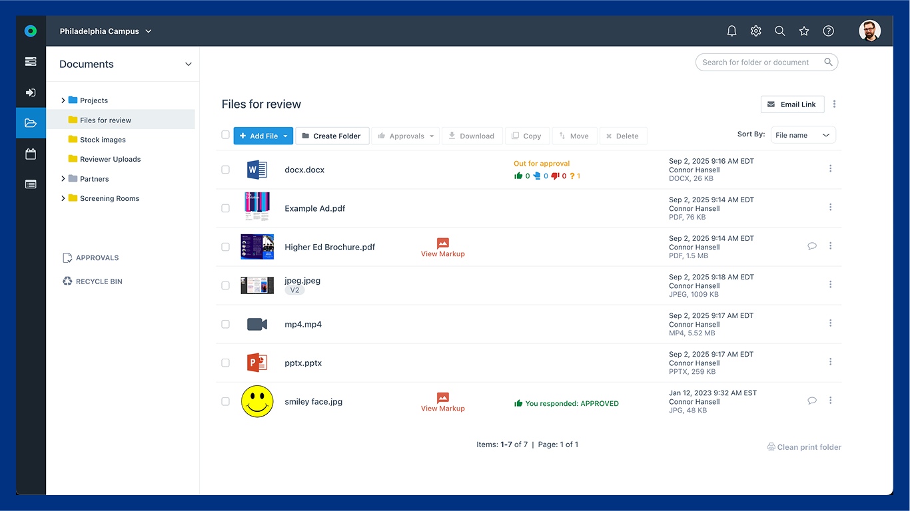Check the mp4.mp4 checkbox
The image size is (910, 511).
click(x=225, y=324)
